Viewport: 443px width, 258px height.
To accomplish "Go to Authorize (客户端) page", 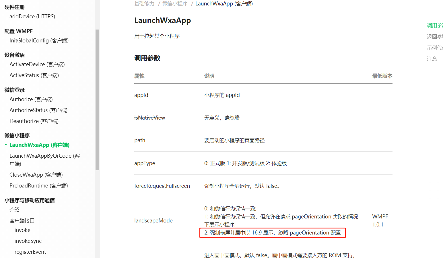I will (31, 99).
